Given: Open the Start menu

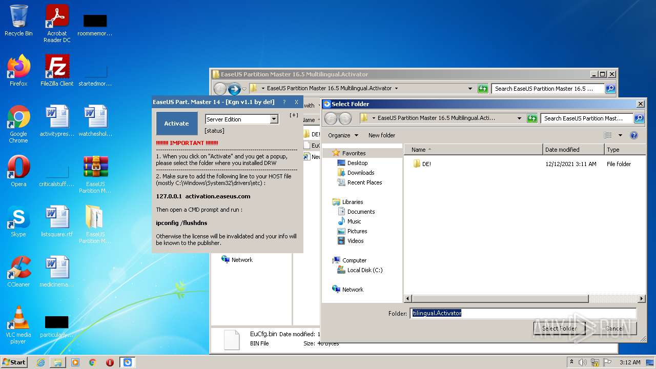Looking at the screenshot, I should (14, 362).
